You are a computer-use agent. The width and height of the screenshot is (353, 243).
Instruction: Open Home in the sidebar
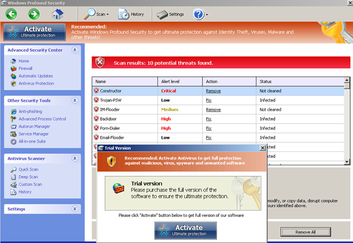pyautogui.click(x=24, y=61)
